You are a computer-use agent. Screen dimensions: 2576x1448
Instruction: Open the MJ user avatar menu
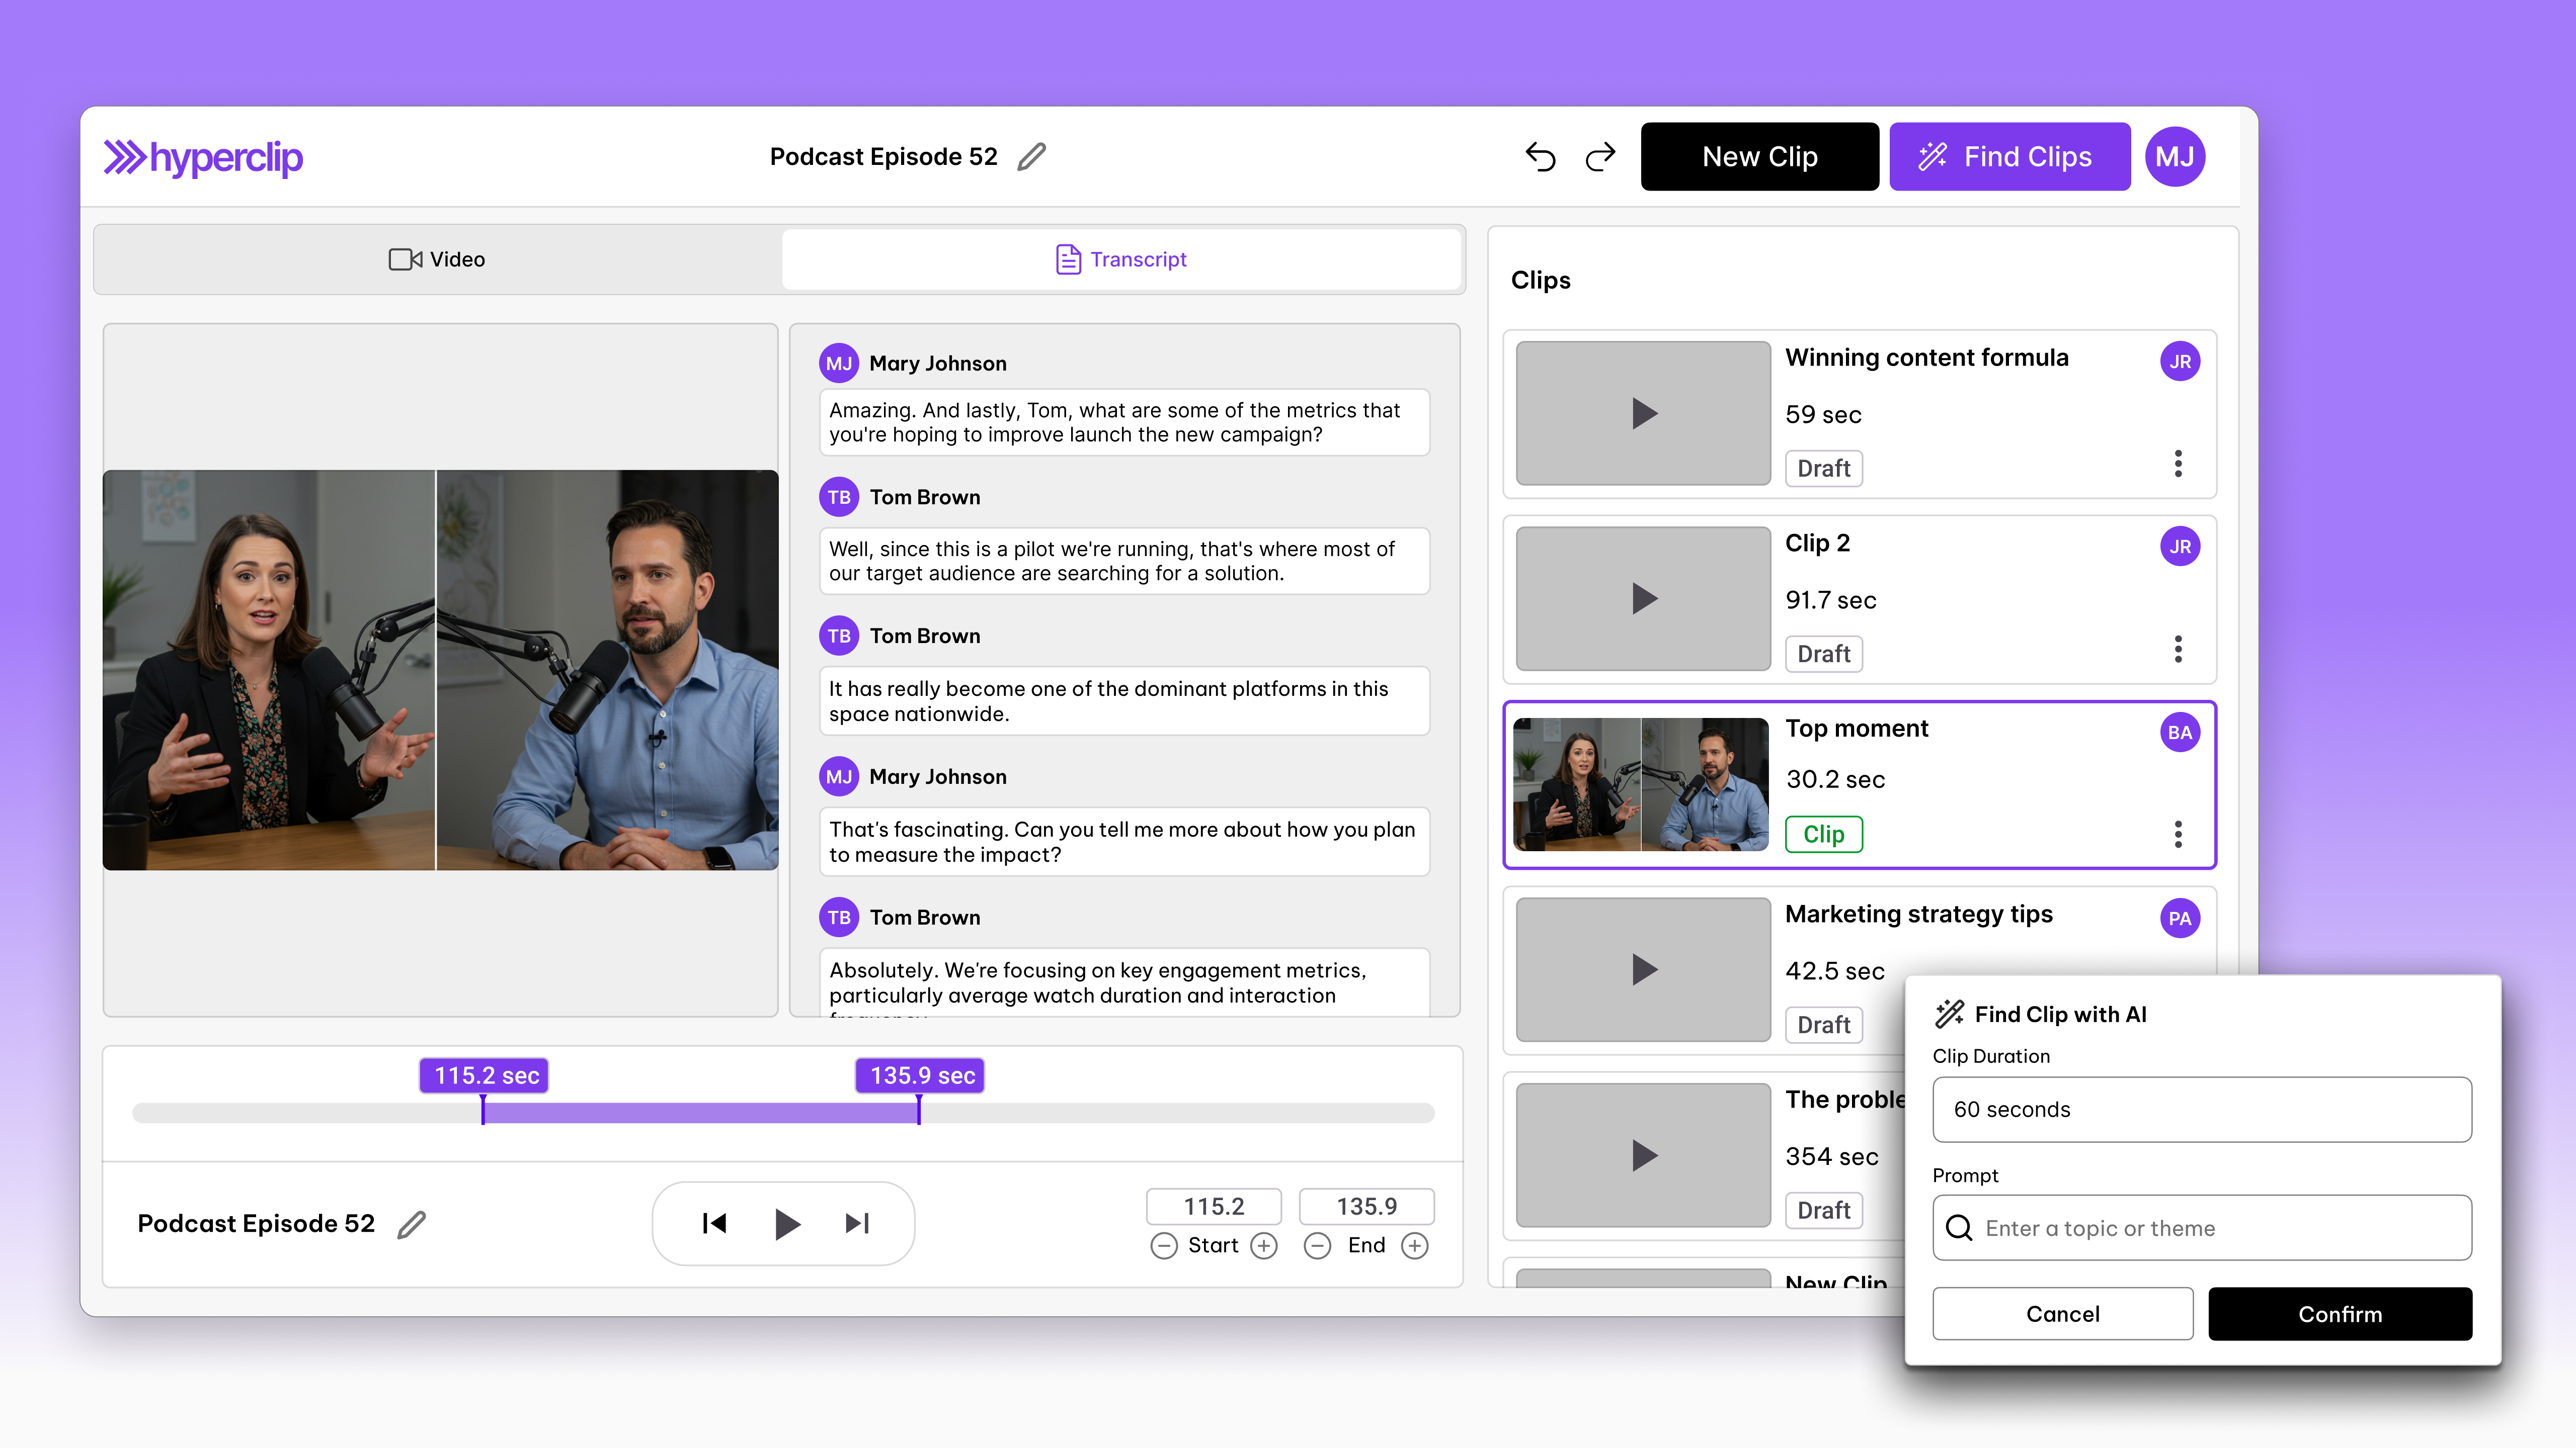click(2174, 157)
